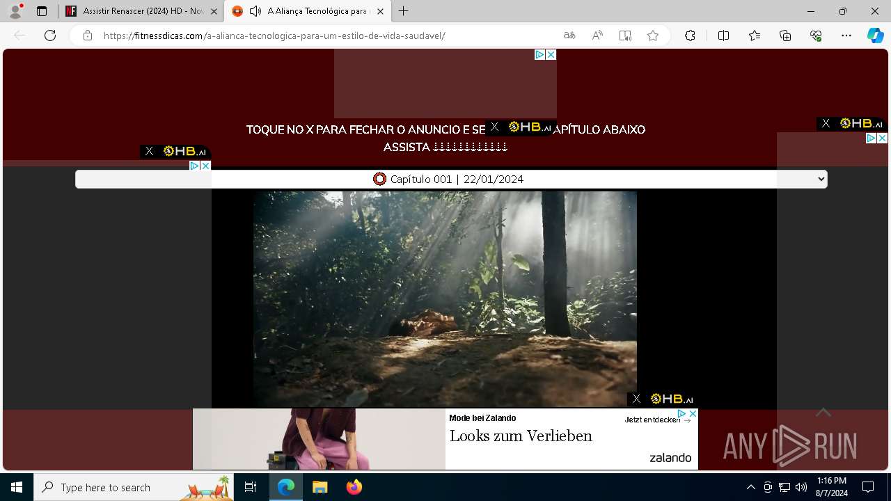Image resolution: width=891 pixels, height=501 pixels.
Task: Enter Immersive Reader mode
Action: 625,35
